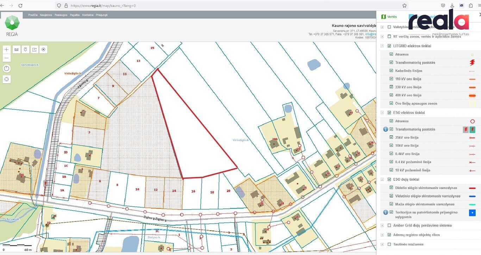Enable Amber Grid dujų perdavimo sistema layer
Image resolution: width=481 pixels, height=255 pixels.
[389, 225]
